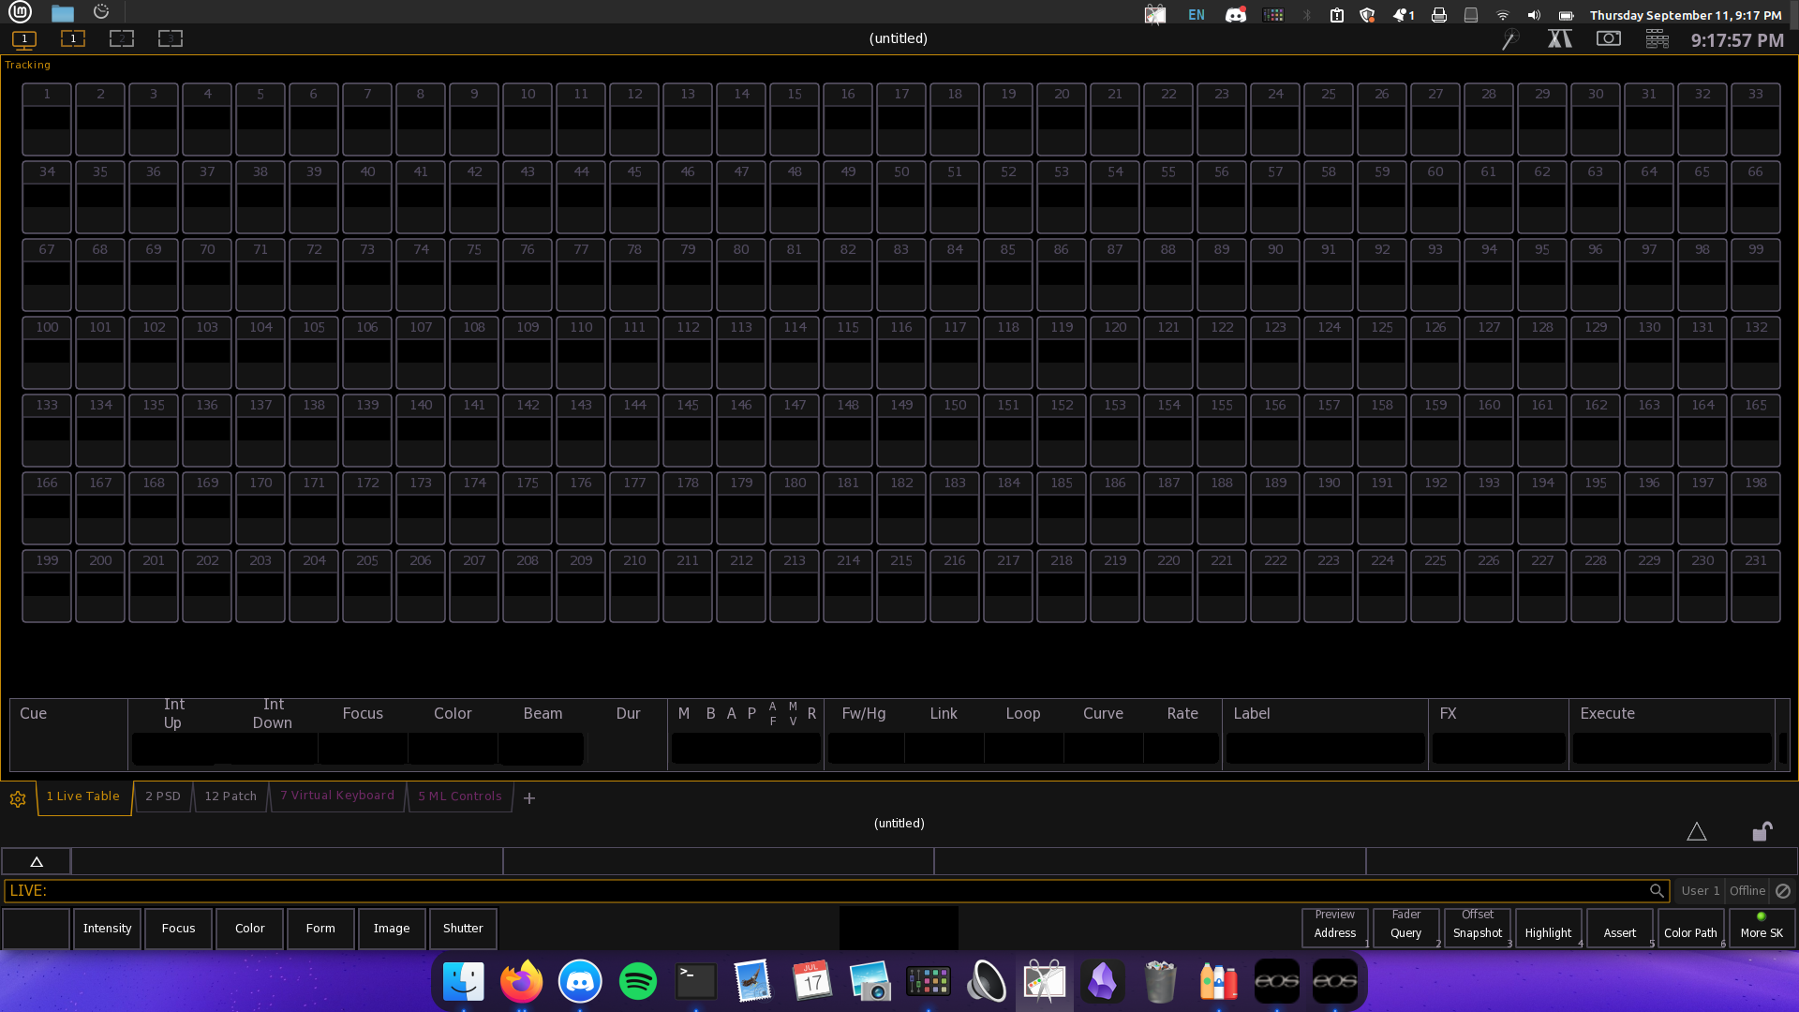Select channel 100 tile
Image resolution: width=1799 pixels, height=1012 pixels.
point(47,352)
